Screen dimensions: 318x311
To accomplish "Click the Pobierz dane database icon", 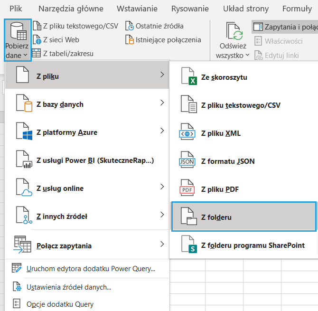I will click(x=17, y=31).
